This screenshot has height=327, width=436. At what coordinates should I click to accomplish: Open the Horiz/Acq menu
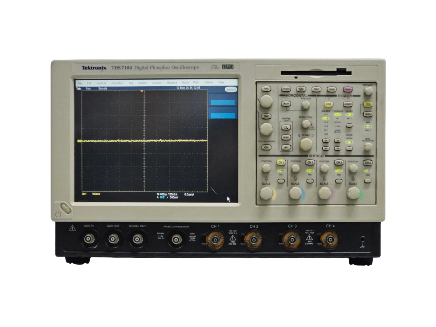[x=117, y=83]
